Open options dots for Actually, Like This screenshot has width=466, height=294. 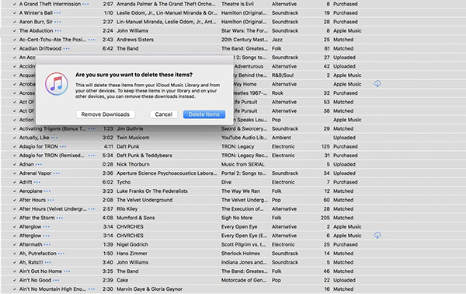click(54, 138)
